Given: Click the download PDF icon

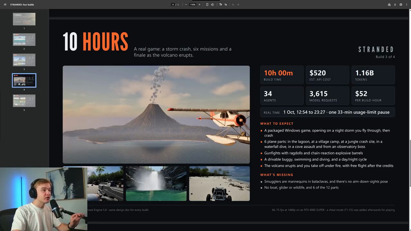Looking at the screenshot, I should click(x=395, y=4).
